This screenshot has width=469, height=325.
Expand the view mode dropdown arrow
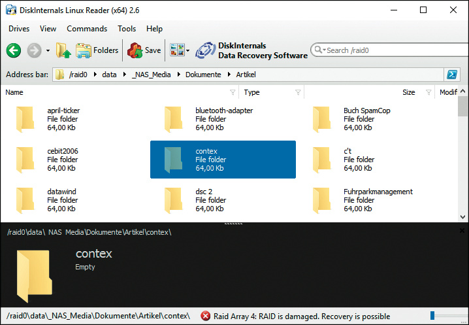pyautogui.click(x=188, y=51)
